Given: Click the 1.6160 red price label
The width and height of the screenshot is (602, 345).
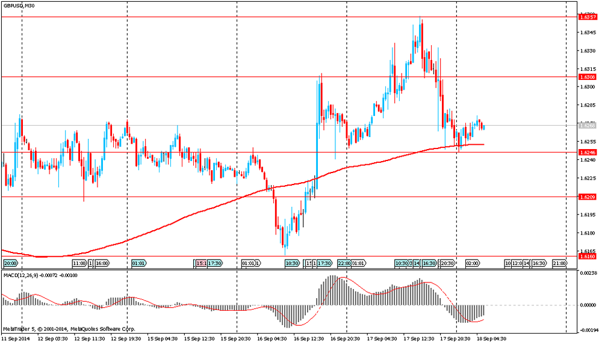Looking at the screenshot, I should [x=587, y=257].
